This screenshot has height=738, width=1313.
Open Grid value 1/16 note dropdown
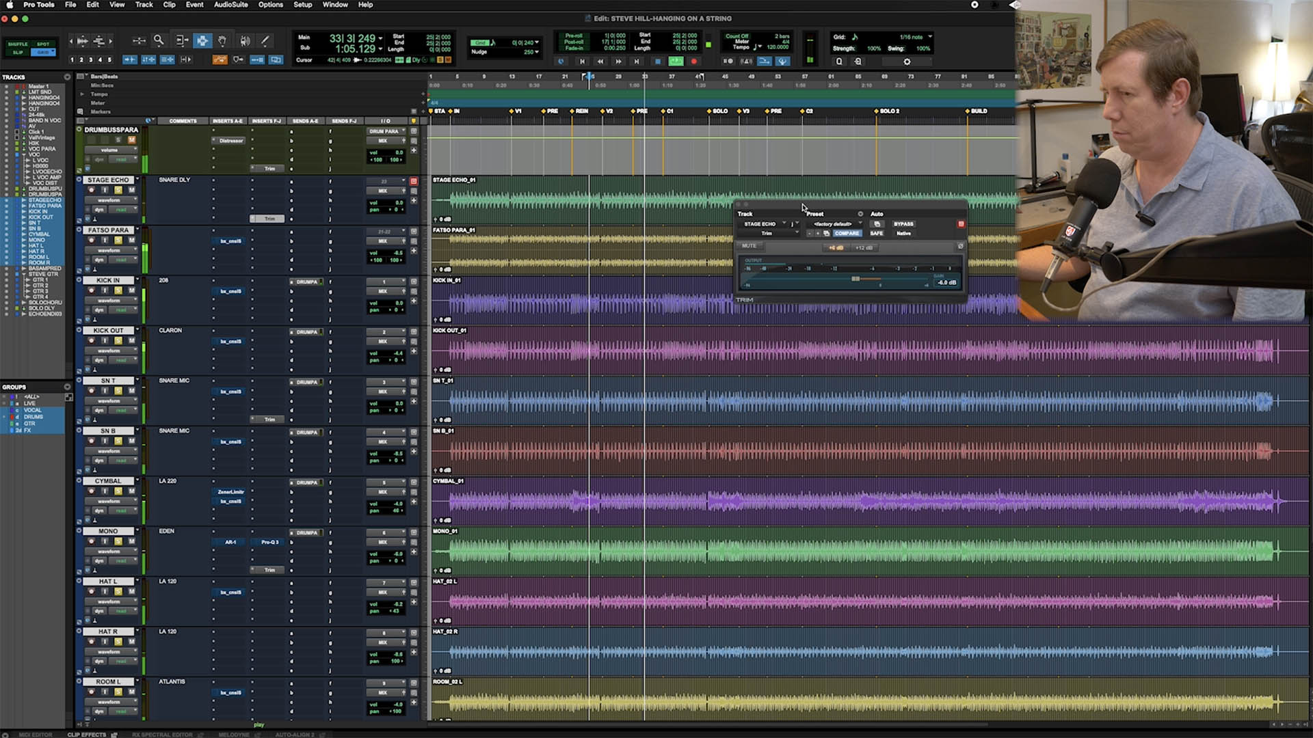coord(930,37)
